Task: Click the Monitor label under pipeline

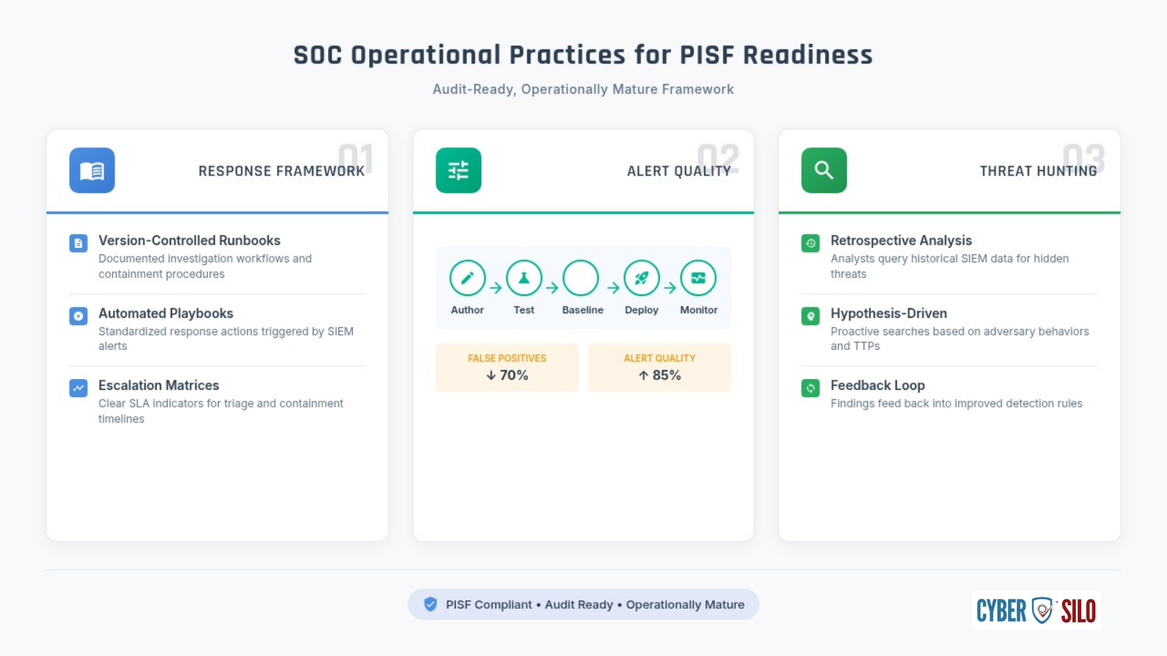Action: (699, 310)
